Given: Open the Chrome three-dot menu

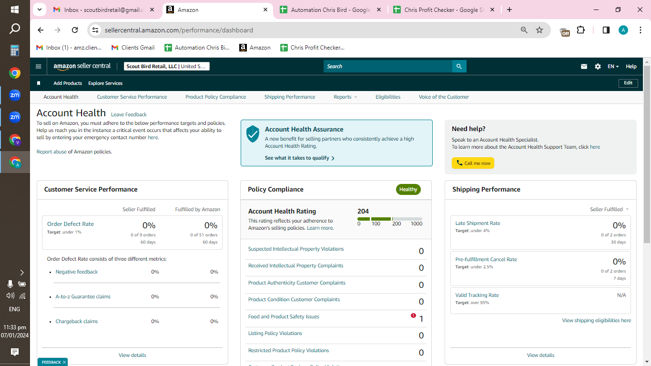Looking at the screenshot, I should [640, 30].
